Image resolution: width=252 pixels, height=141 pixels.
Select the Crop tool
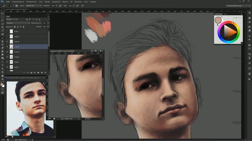(2, 27)
